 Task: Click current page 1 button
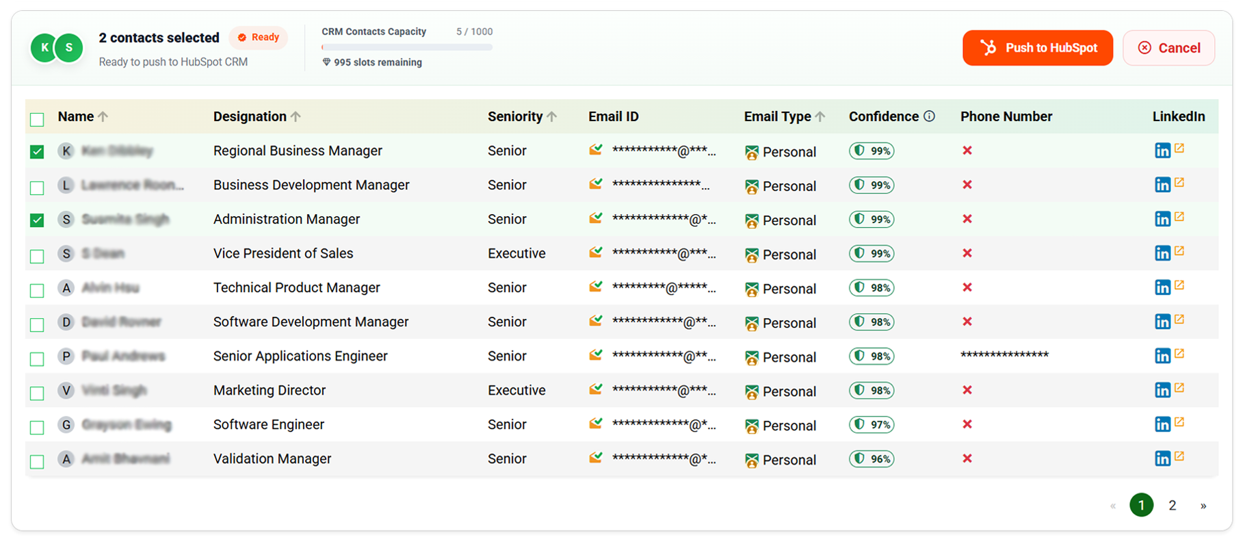coord(1141,505)
